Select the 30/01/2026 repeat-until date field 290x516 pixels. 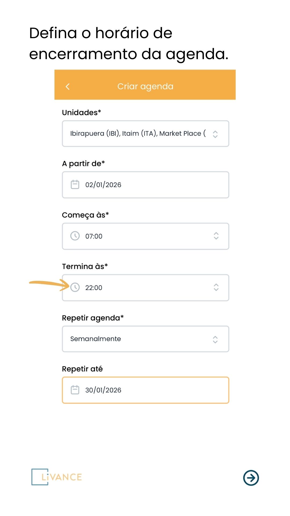click(x=146, y=390)
